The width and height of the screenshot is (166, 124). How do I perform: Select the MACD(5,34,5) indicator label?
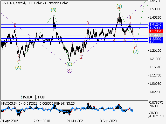pyautogui.click(x=12, y=103)
